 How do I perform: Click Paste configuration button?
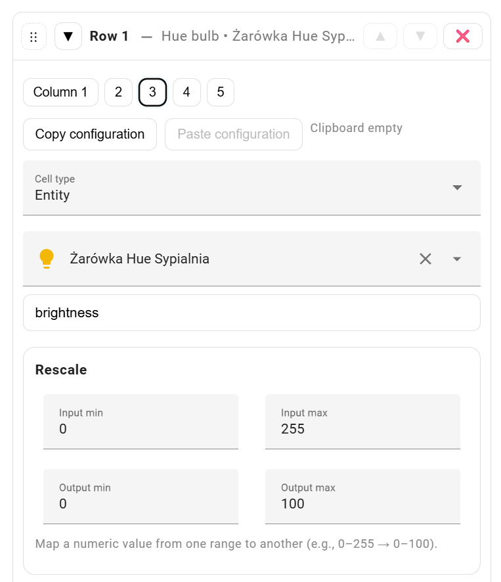pyautogui.click(x=233, y=135)
